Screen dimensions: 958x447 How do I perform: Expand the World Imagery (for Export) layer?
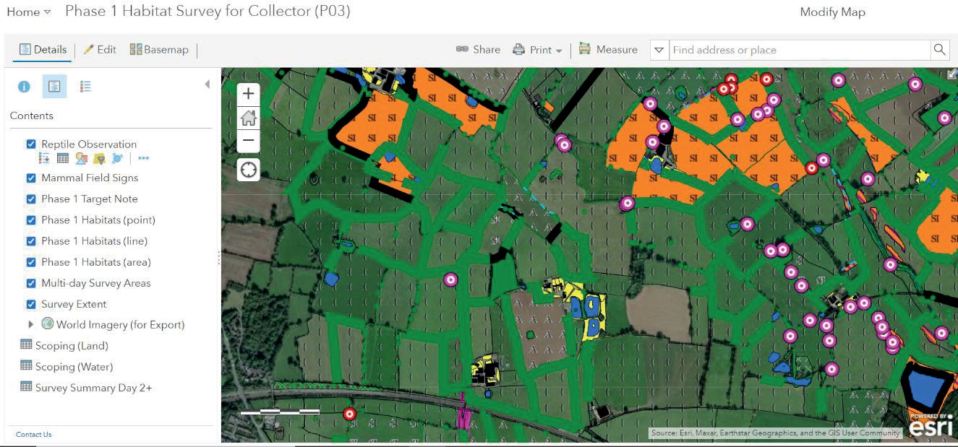click(31, 325)
